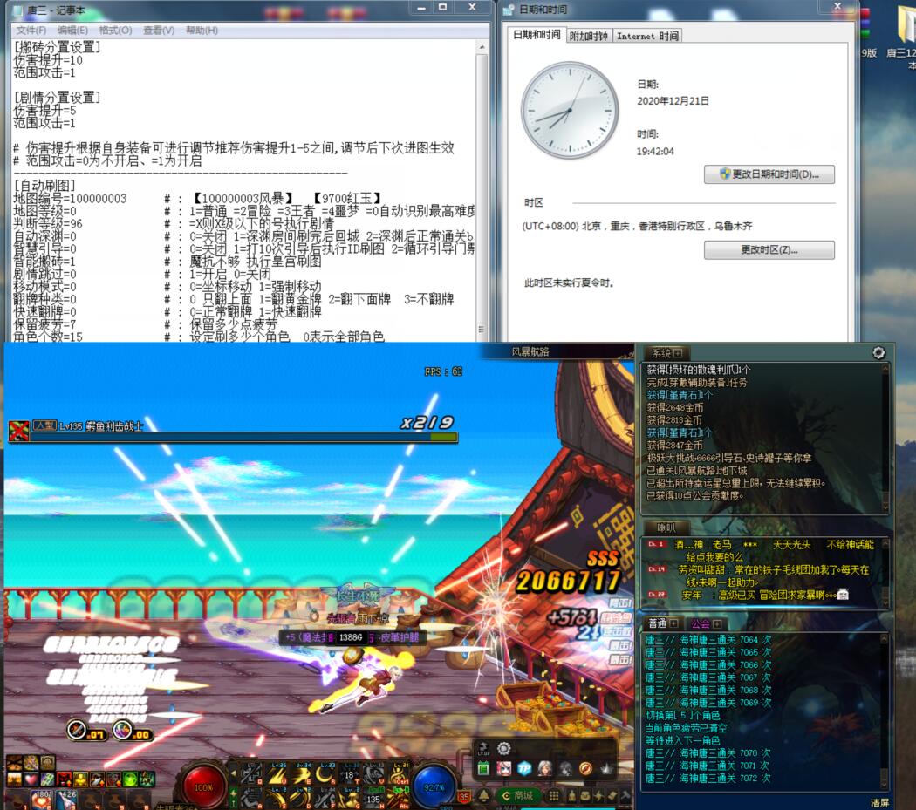The height and width of the screenshot is (810, 916).
Task: Click the red HP orb showing 100%
Action: [203, 786]
